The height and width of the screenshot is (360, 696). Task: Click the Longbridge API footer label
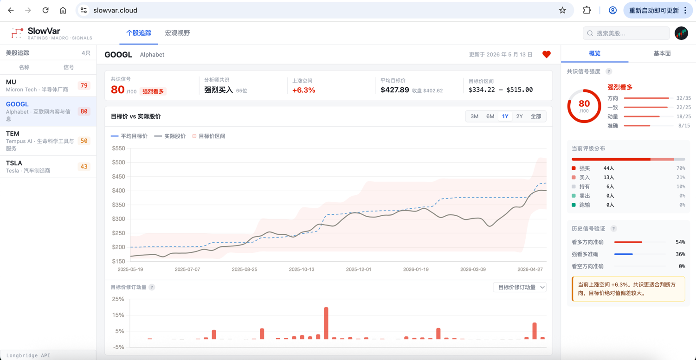click(x=28, y=356)
